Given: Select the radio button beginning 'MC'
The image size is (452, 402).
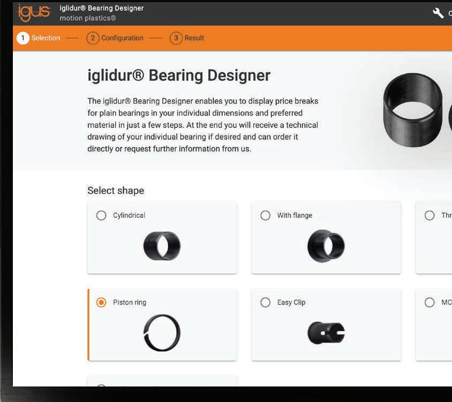Looking at the screenshot, I should (x=430, y=302).
